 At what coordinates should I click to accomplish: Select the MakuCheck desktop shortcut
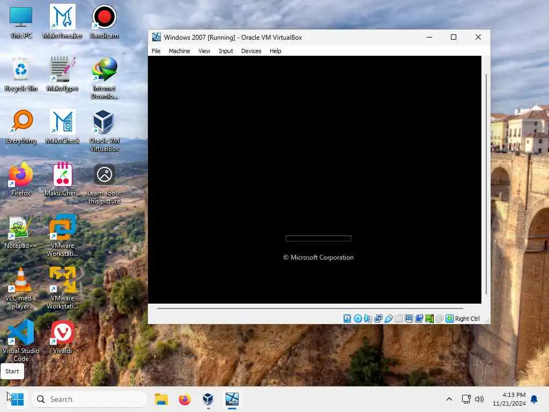[x=62, y=127]
